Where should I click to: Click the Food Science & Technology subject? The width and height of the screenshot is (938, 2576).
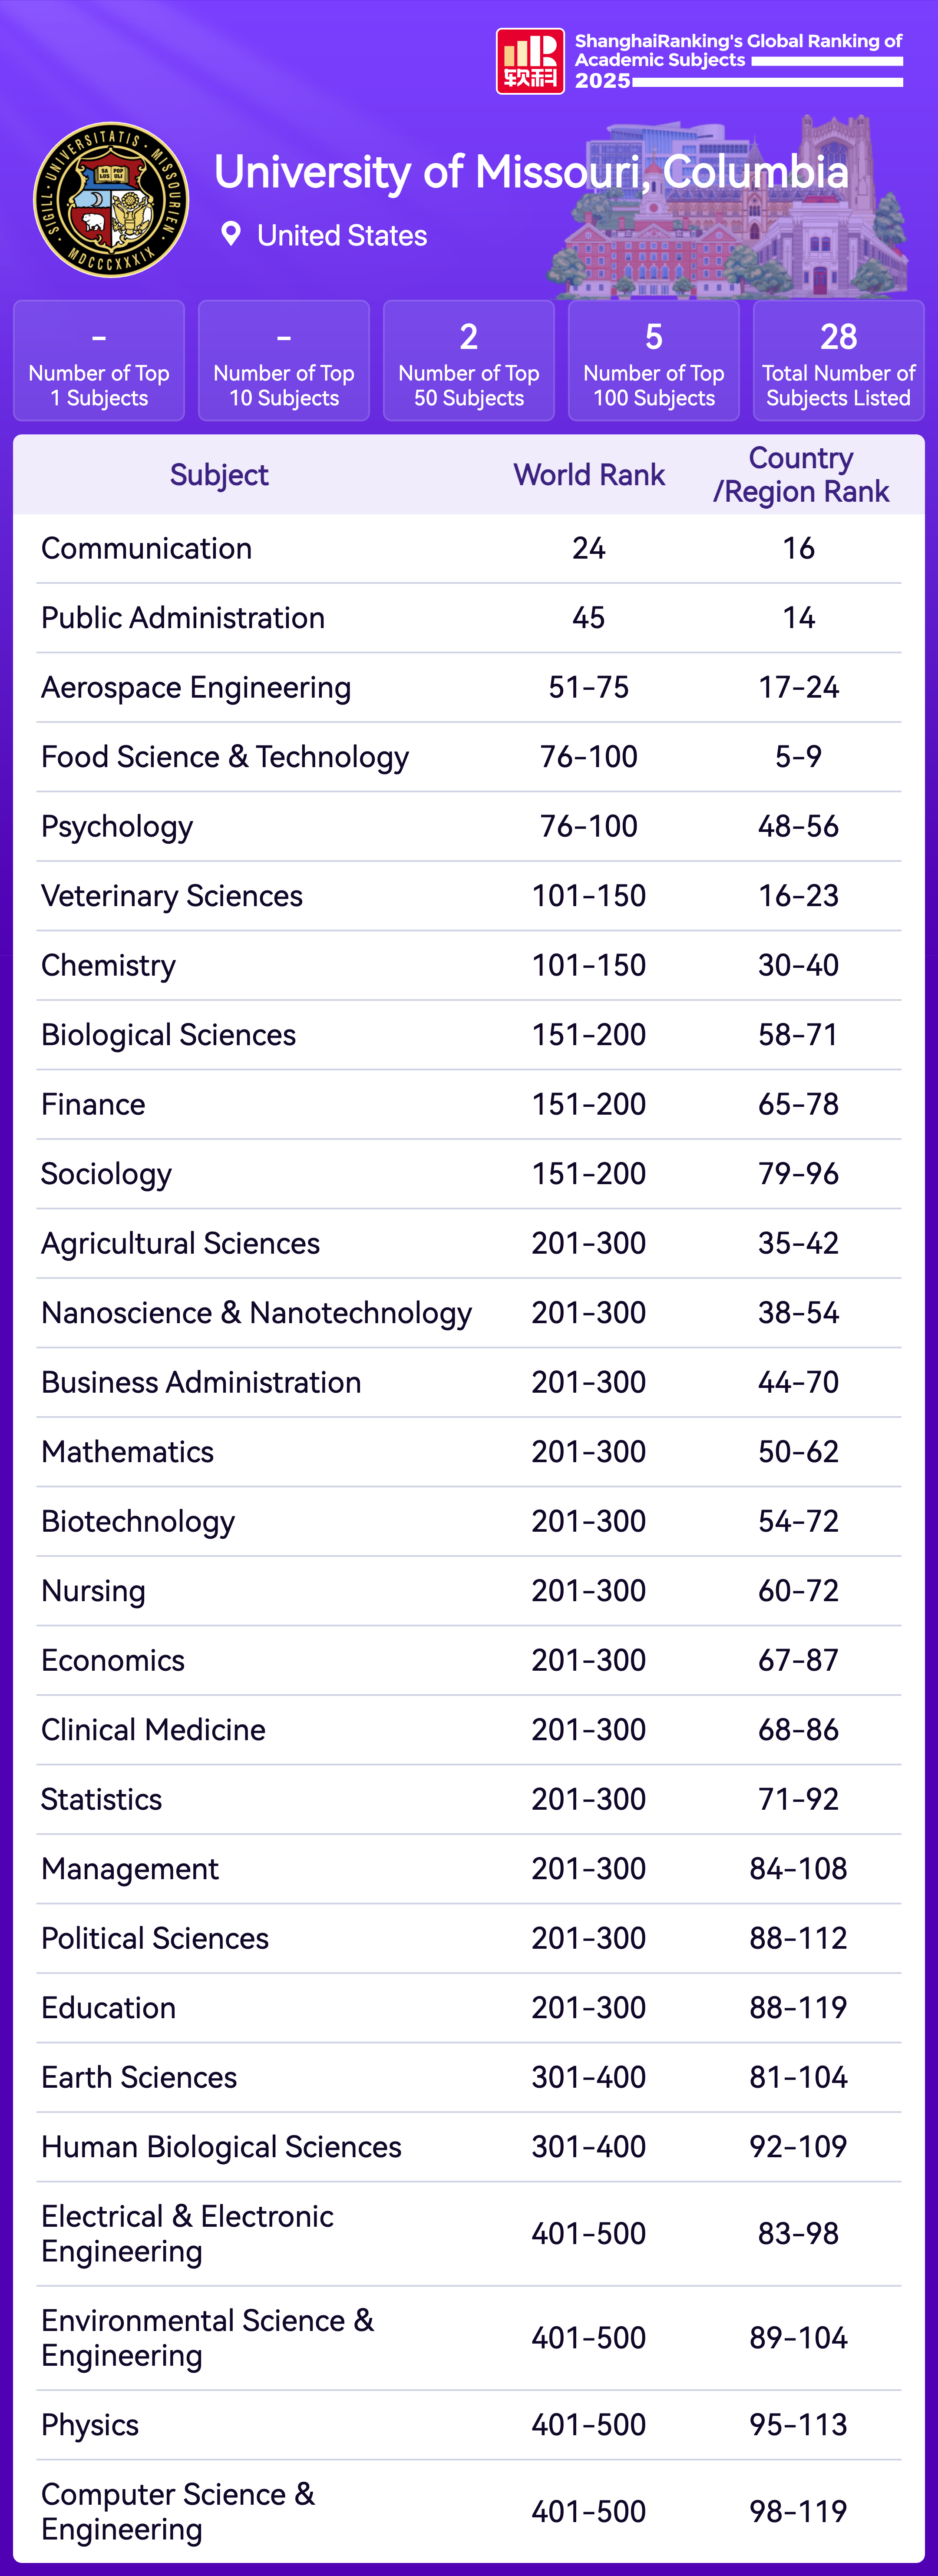[x=225, y=757]
